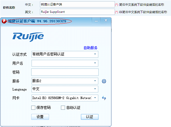Focus the 密码 password field
The image size is (171, 127).
click(65, 72)
